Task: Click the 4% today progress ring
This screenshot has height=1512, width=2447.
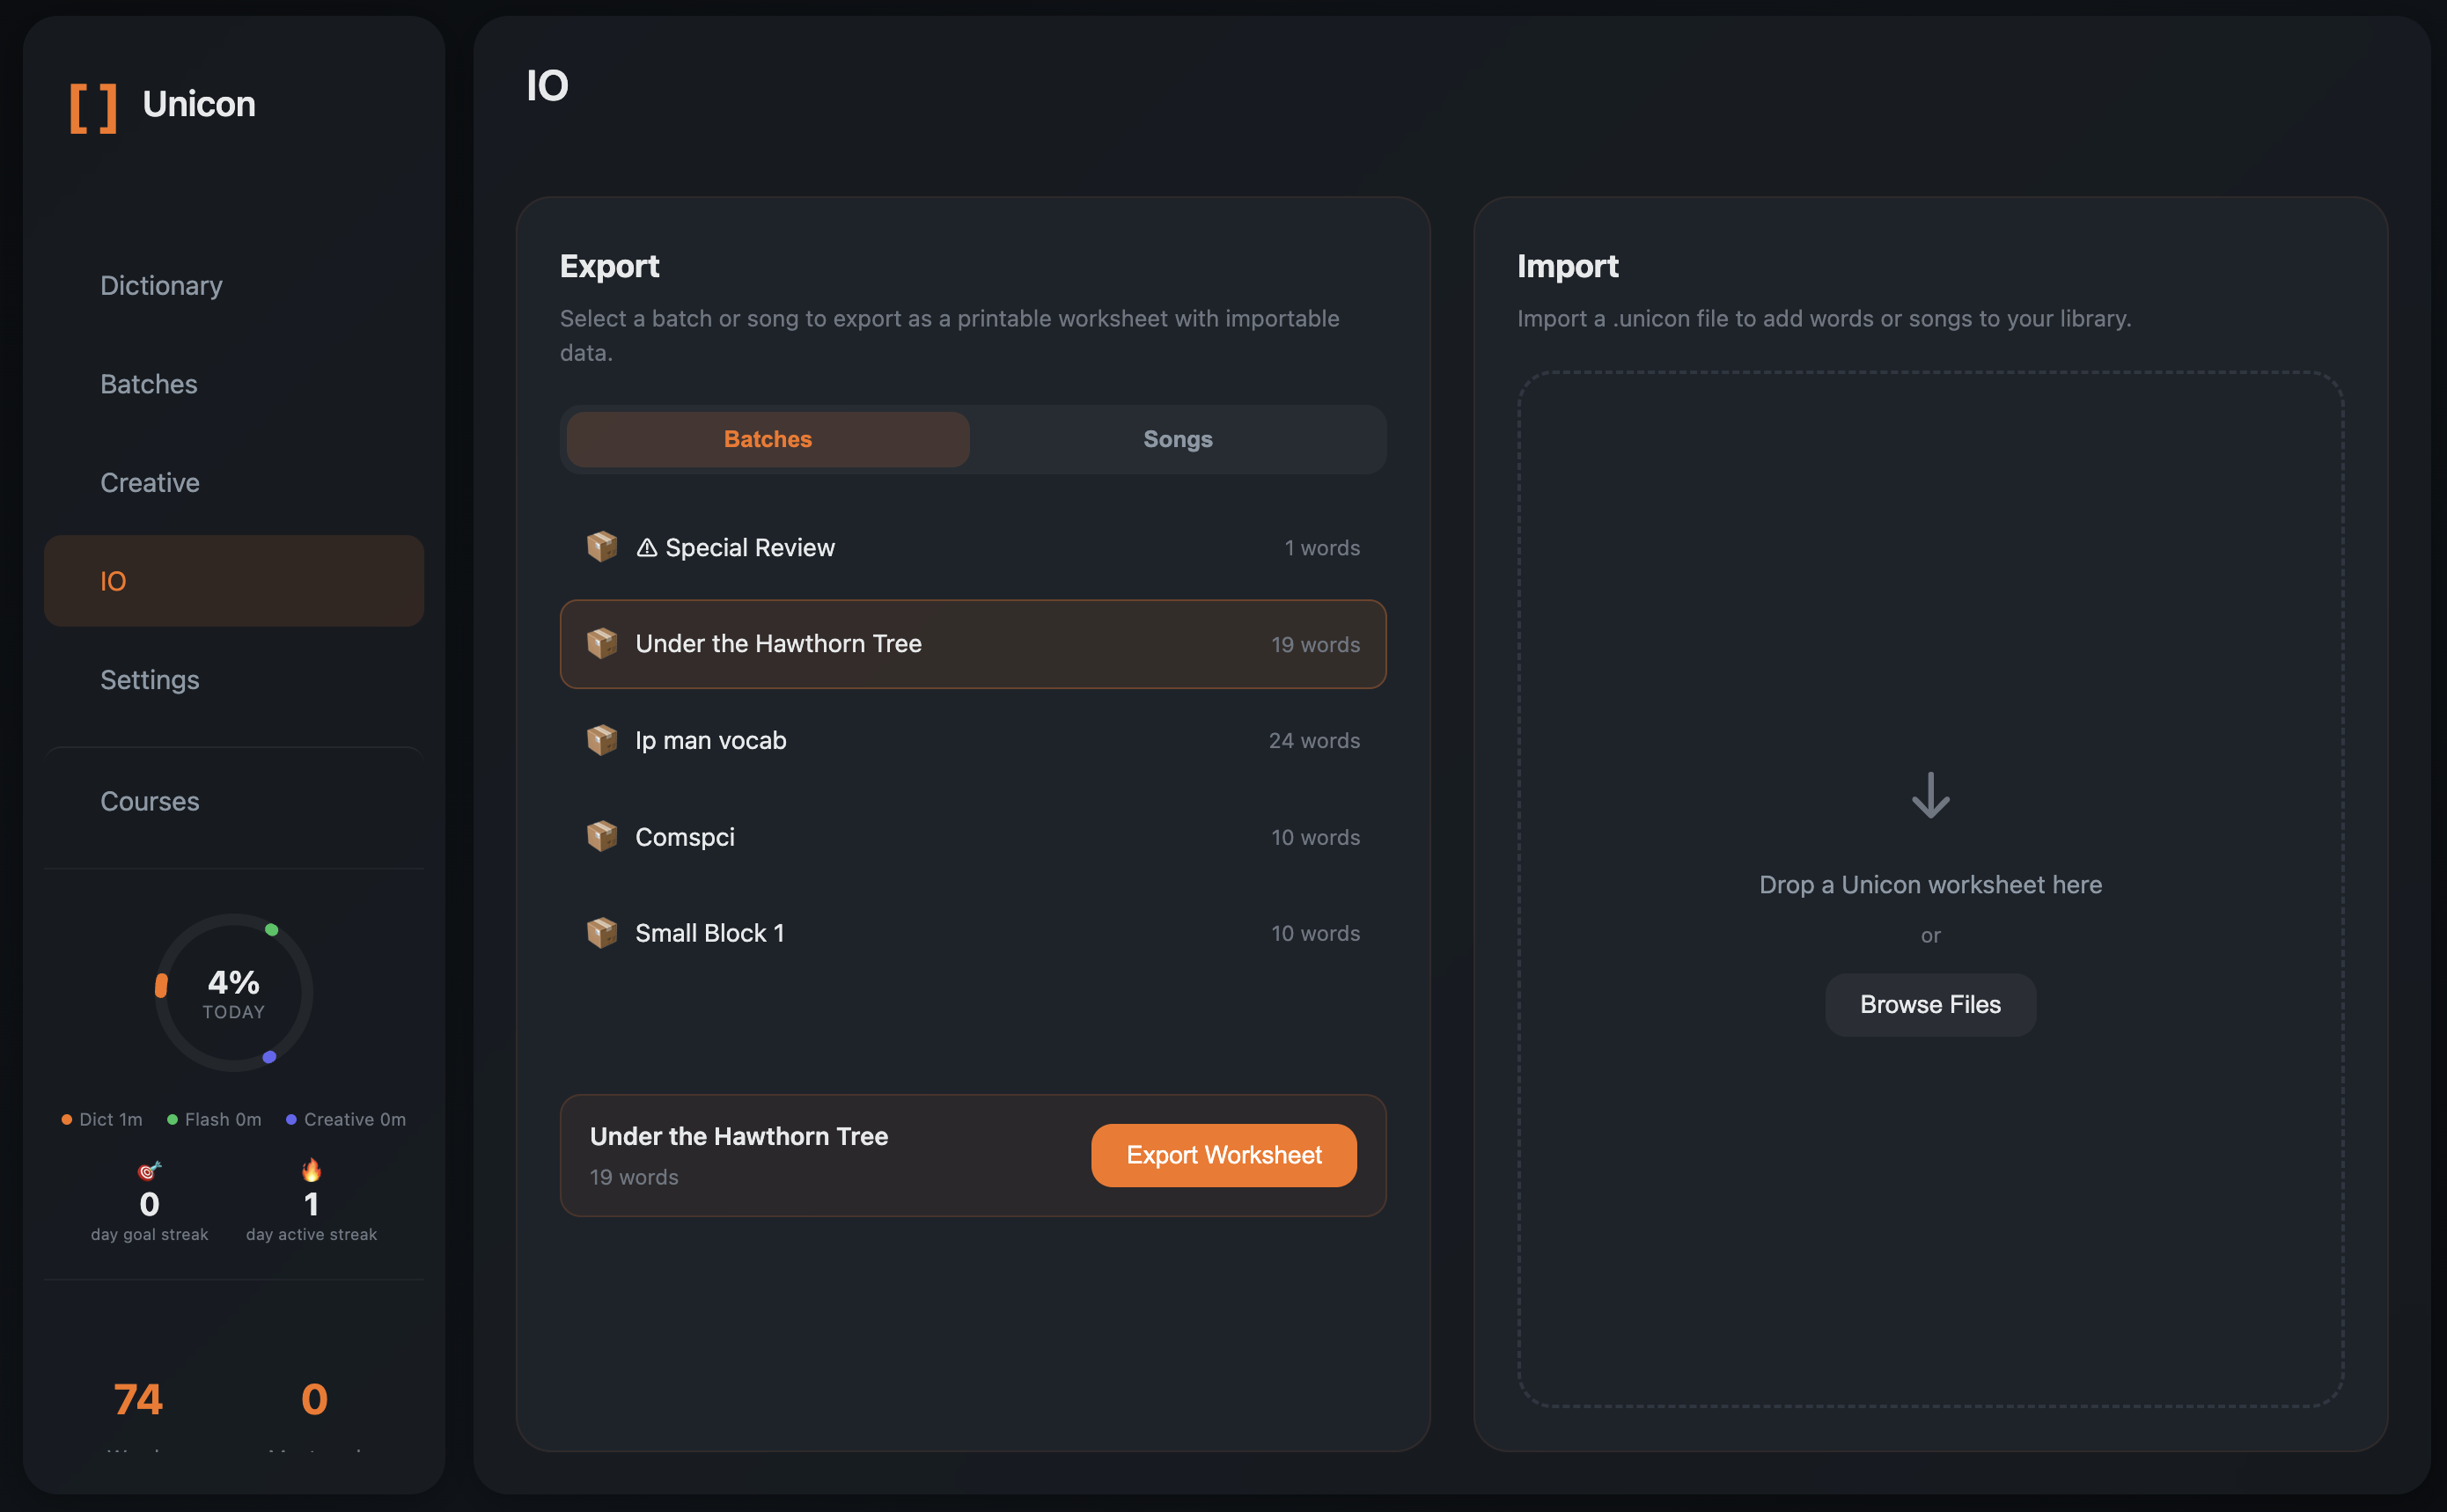Action: tap(233, 993)
